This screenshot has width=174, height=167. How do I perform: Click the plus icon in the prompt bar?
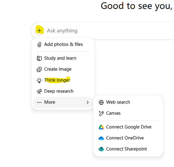click(x=39, y=31)
